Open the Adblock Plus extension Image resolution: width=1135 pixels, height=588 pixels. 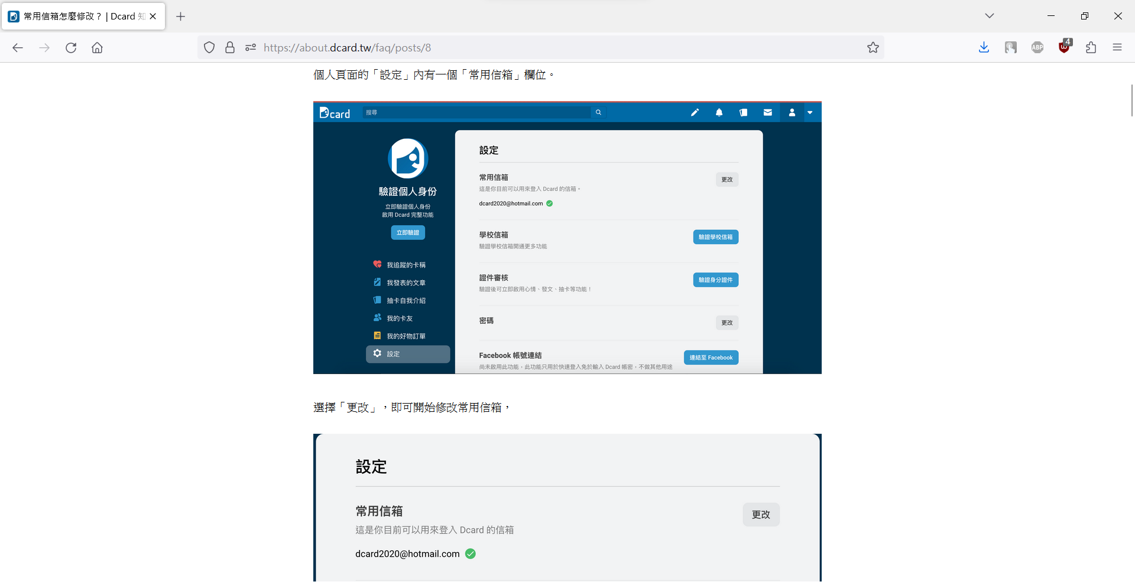(x=1037, y=48)
